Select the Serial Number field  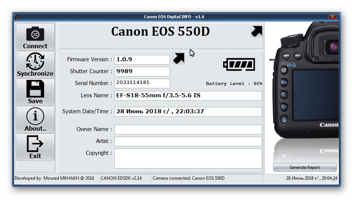coord(142,83)
